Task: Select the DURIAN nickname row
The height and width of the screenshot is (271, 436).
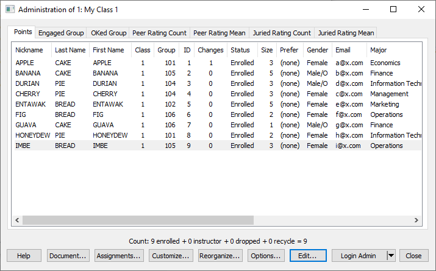Action: (27, 83)
